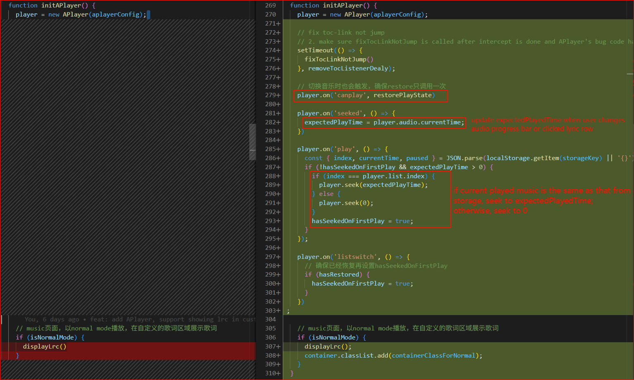Click "hasSeekedOnFirstPlay = true;" on line 293

click(362, 221)
